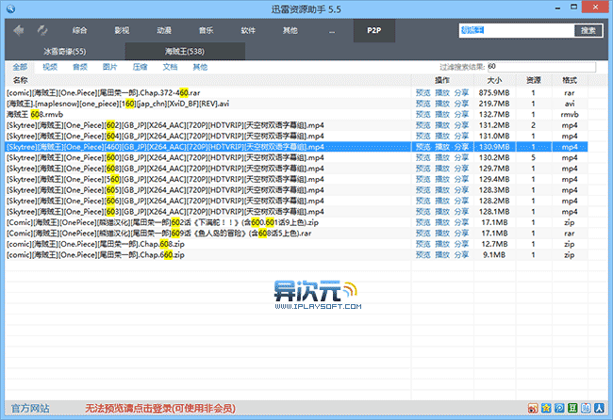The height and width of the screenshot is (420, 613).
Task: Click the Xunlei globe logo in title bar
Action: tap(10, 8)
